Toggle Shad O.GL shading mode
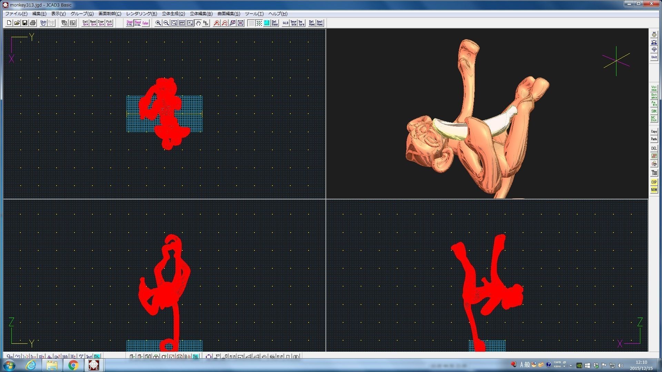This screenshot has height=372, width=662. tap(129, 23)
